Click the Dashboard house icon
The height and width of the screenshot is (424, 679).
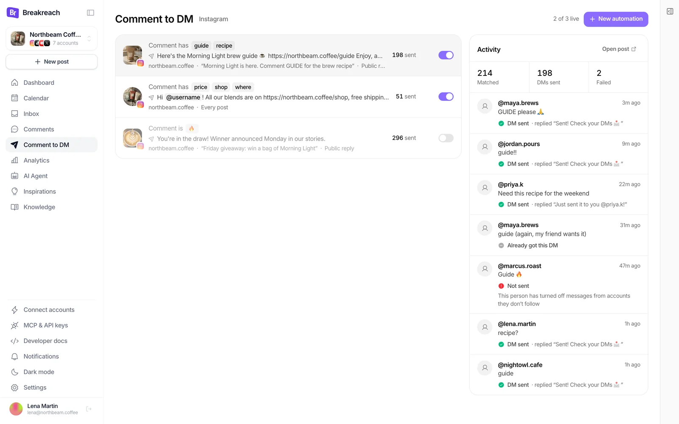coord(15,83)
